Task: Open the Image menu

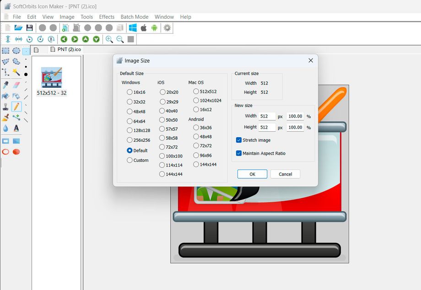Action: click(67, 16)
